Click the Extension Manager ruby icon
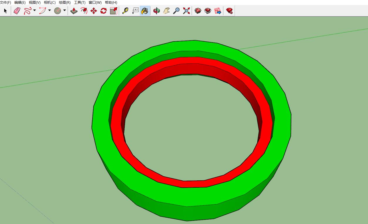 (x=229, y=11)
